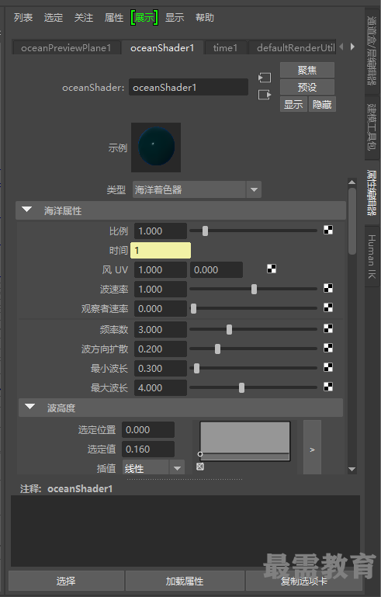Expand ramp editor with the > button

click(x=312, y=448)
